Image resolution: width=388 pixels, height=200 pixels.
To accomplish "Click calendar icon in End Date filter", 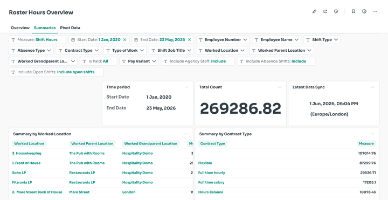I will (x=136, y=39).
